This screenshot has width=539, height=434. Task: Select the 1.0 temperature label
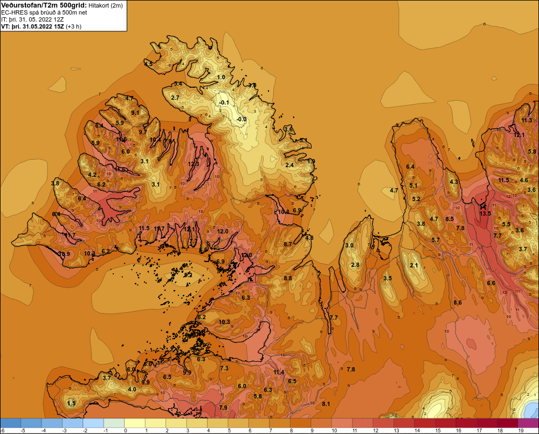point(221,77)
